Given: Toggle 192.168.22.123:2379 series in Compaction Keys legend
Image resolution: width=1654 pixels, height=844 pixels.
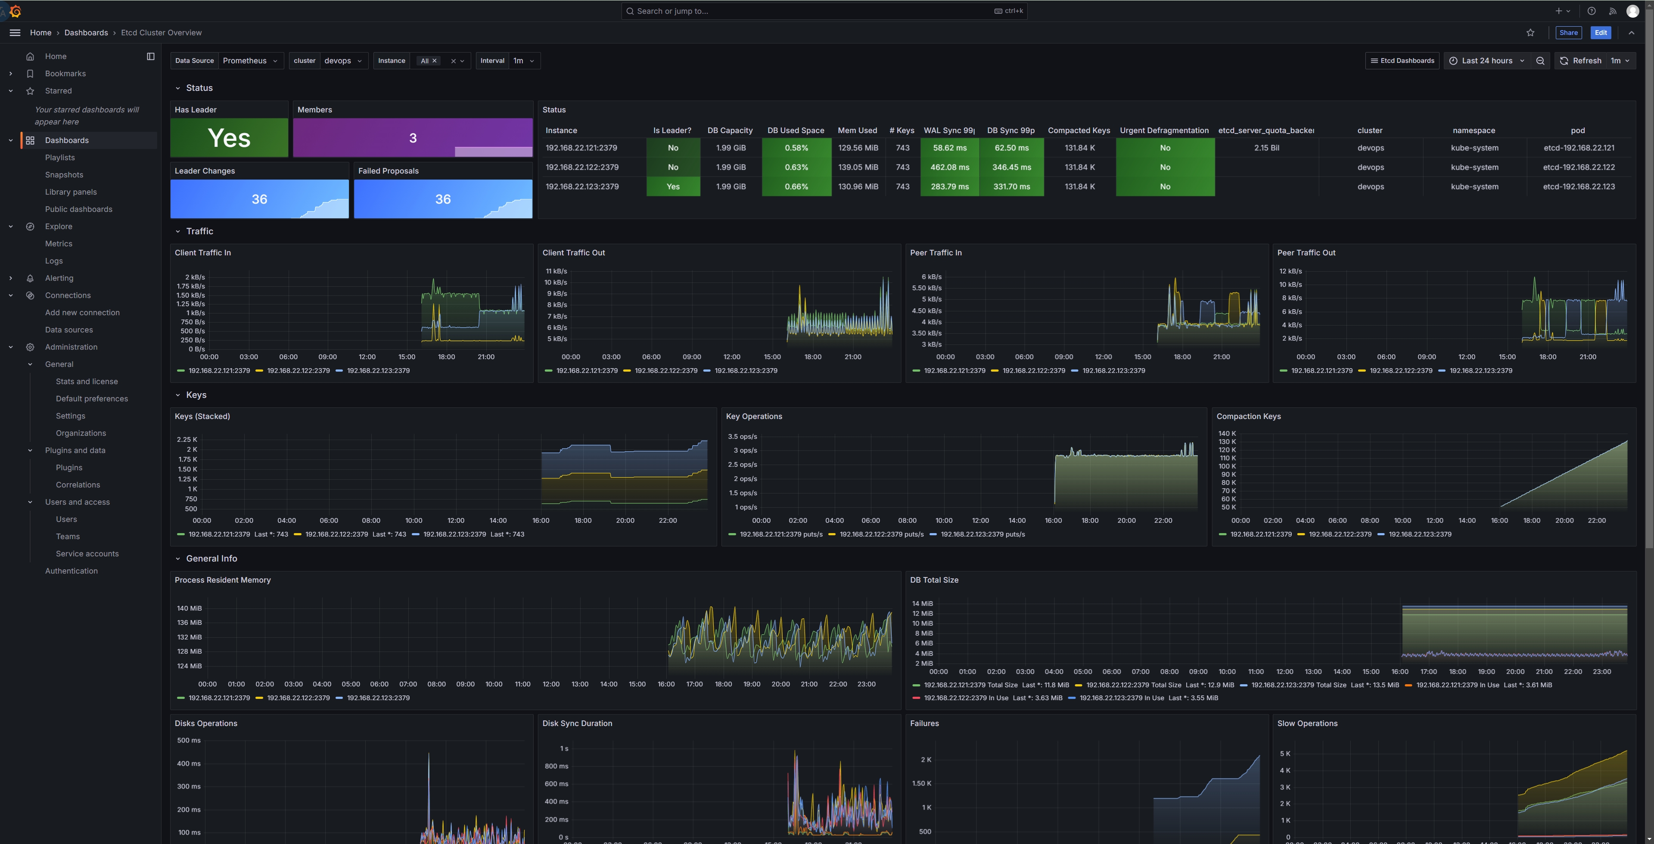Looking at the screenshot, I should 1420,534.
